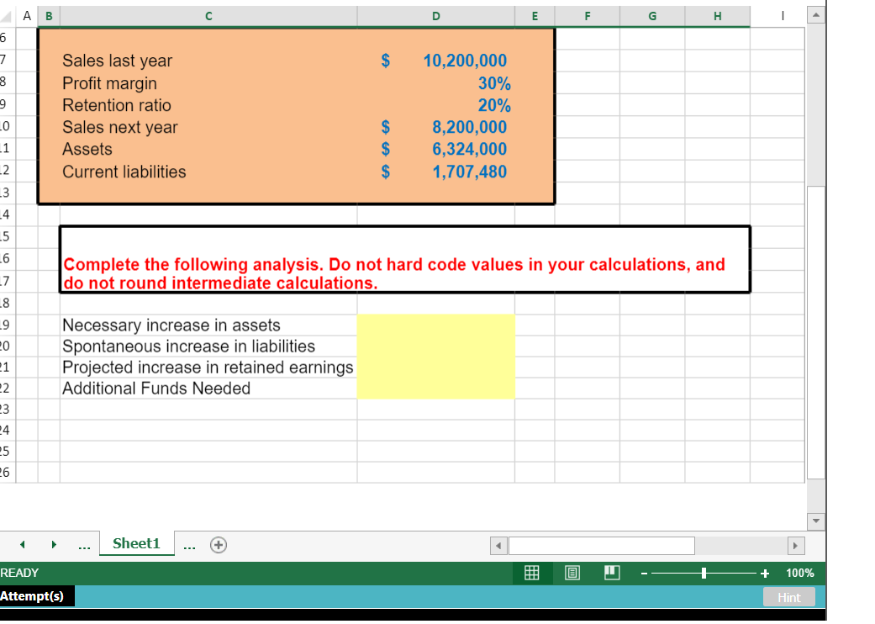Click the previous-sheet navigation arrow
Image resolution: width=875 pixels, height=624 pixels.
pos(22,545)
